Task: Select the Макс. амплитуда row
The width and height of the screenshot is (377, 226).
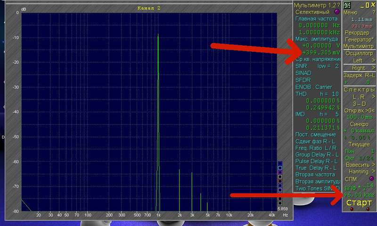Action: [317, 39]
